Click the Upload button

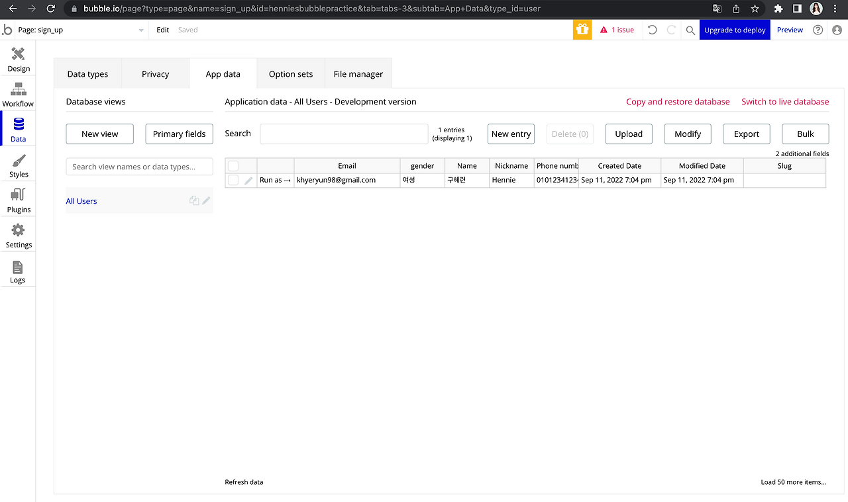coord(629,134)
